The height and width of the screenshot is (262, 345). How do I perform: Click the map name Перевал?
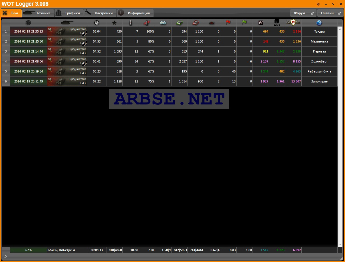click(319, 51)
